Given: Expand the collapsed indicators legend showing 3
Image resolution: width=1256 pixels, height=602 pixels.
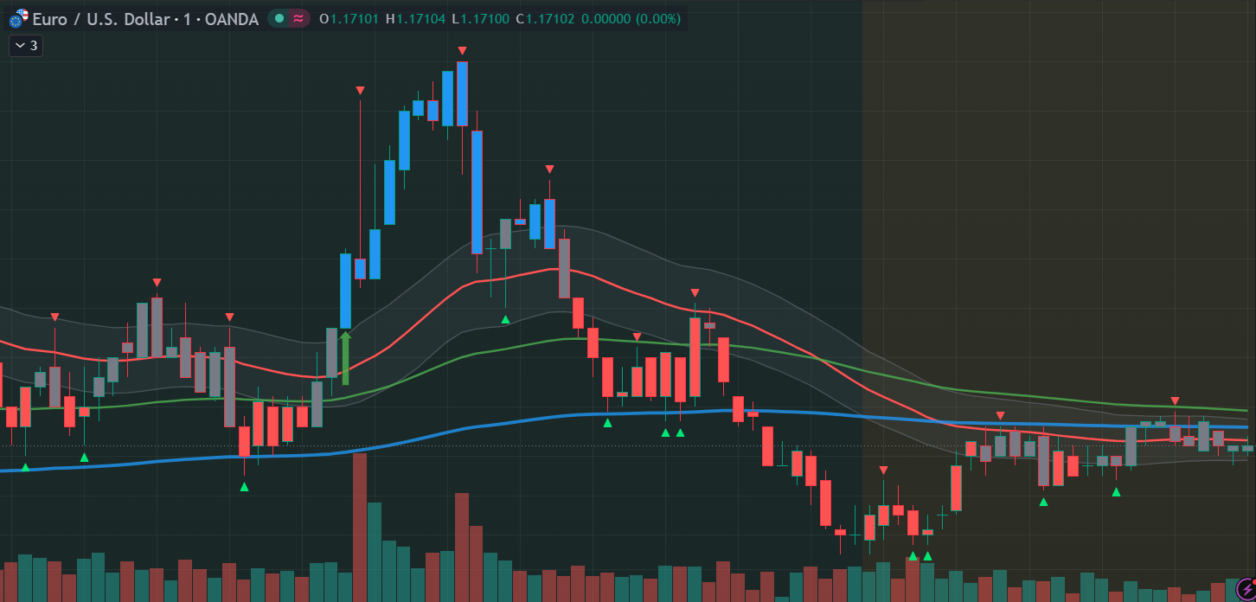Looking at the screenshot, I should [26, 45].
